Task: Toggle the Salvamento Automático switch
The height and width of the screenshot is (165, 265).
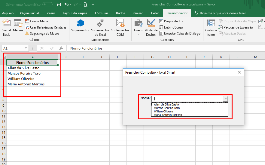Action: [x=47, y=4]
